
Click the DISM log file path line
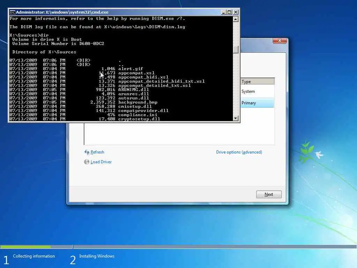point(97,27)
